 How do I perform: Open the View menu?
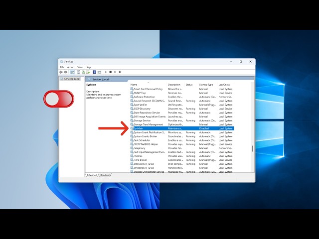(80, 67)
